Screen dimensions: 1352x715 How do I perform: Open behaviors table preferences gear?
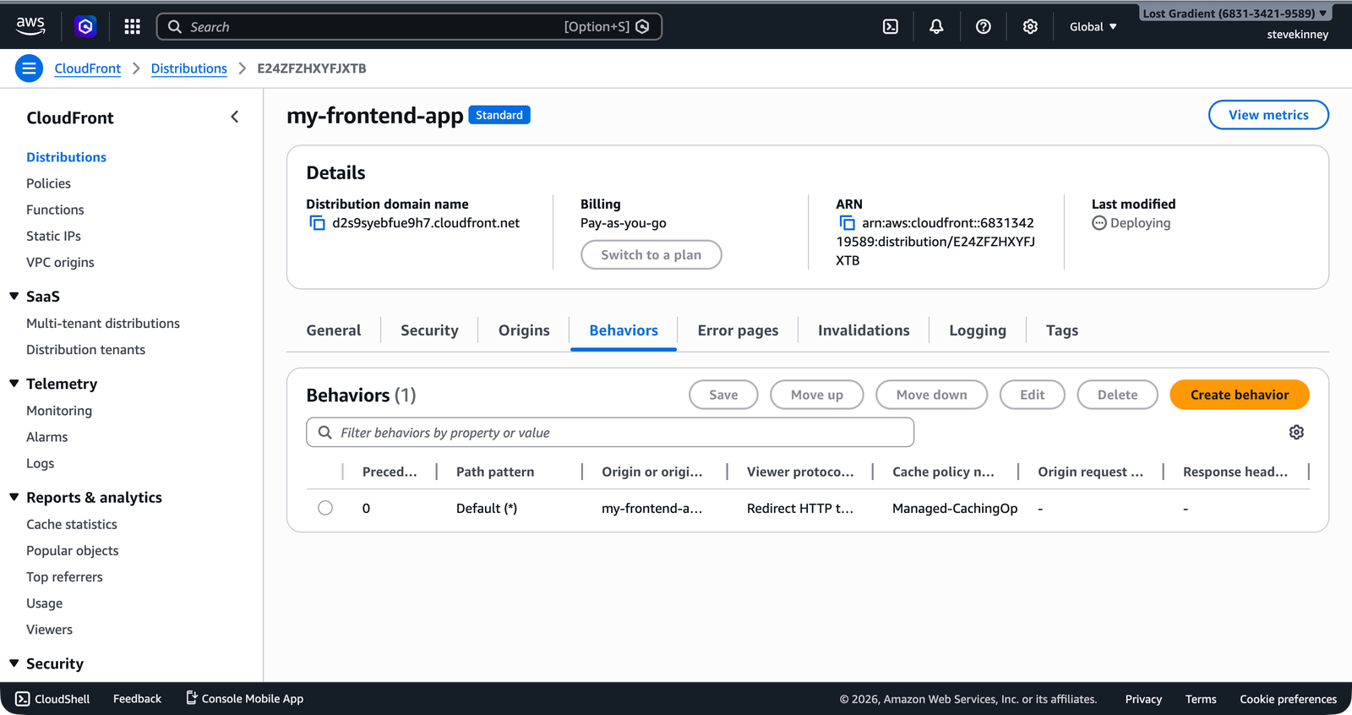click(x=1296, y=433)
